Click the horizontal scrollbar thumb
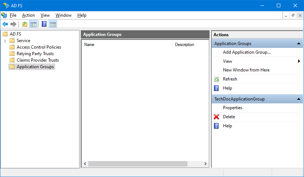This screenshot has width=304, height=177. 138,164
